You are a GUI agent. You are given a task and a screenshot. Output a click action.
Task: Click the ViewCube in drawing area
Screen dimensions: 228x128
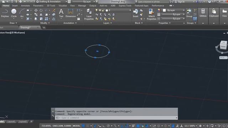tap(223, 45)
